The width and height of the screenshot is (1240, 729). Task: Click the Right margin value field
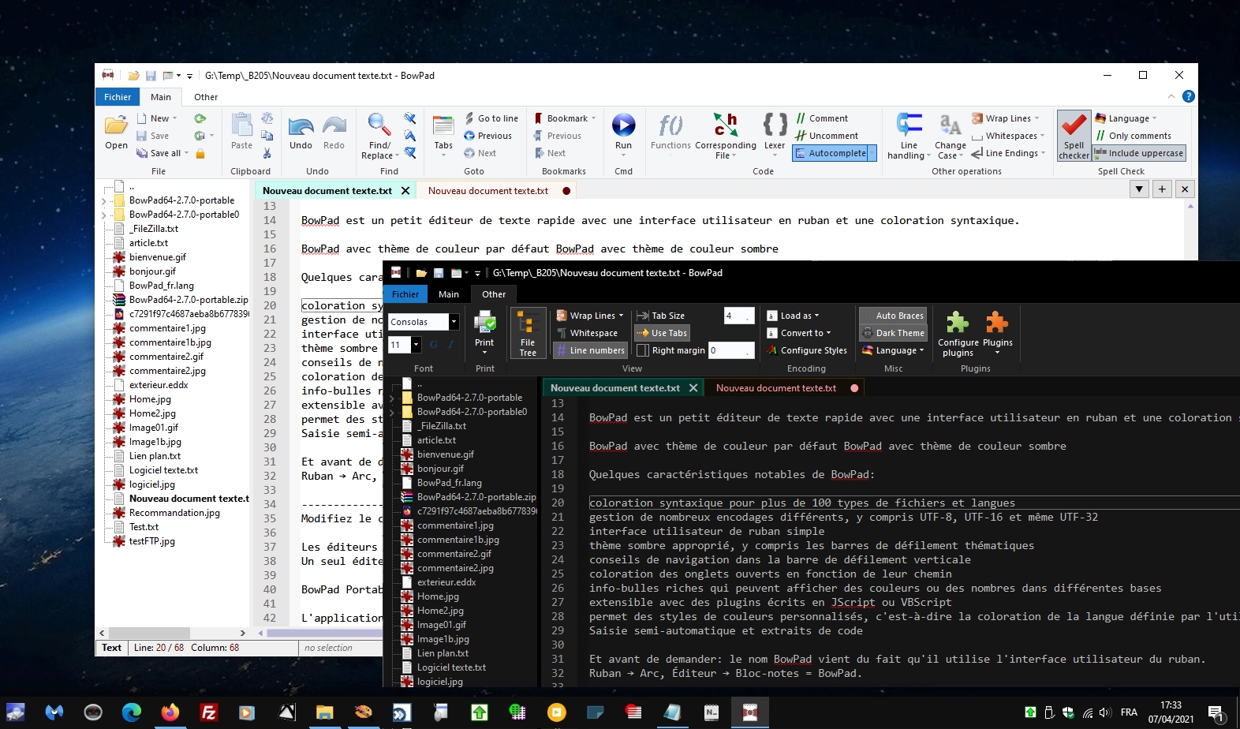731,350
